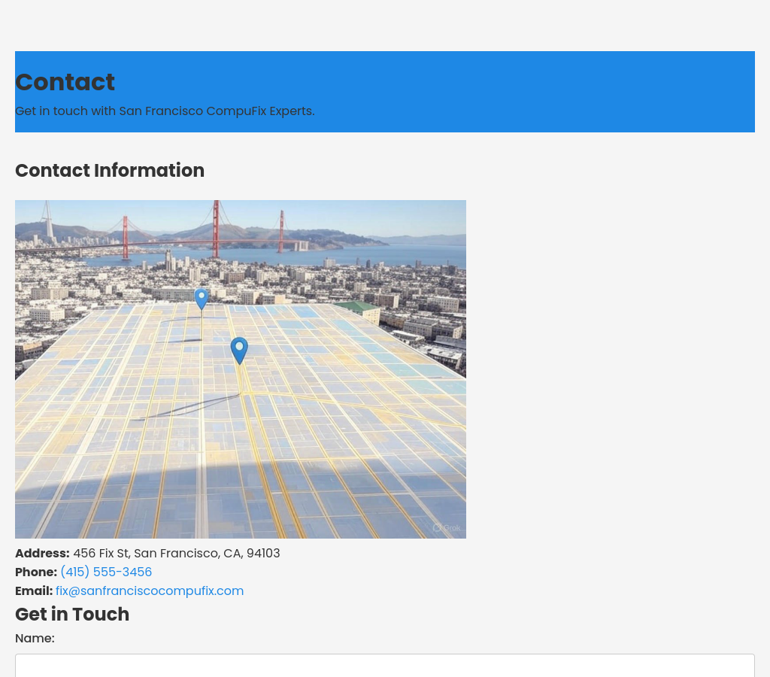Click the "Contact" page heading
The height and width of the screenshot is (677, 770).
(x=65, y=82)
